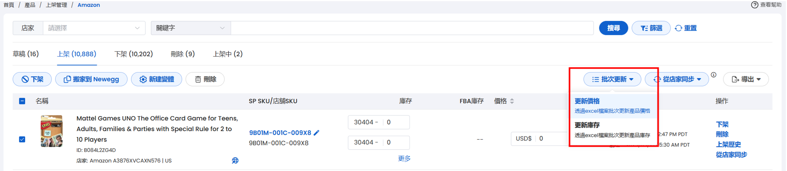Open the 上架歷史 link in the 操作 column
The width and height of the screenshot is (787, 171).
[x=728, y=144]
